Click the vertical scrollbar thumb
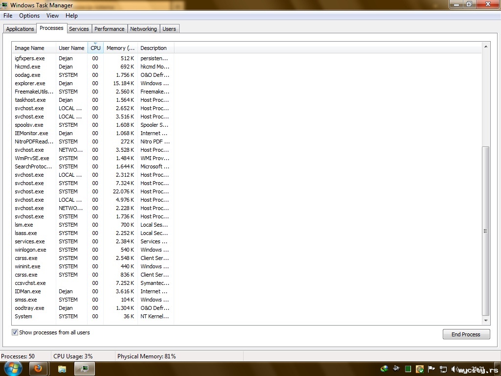The width and height of the screenshot is (501, 376). point(486,231)
